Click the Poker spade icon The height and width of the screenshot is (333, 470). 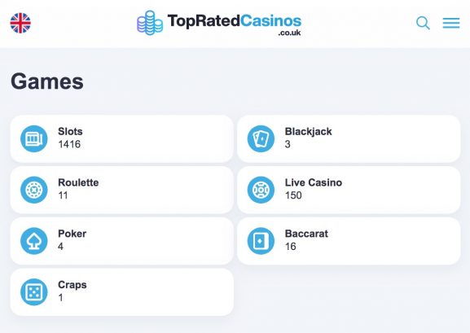[34, 241]
